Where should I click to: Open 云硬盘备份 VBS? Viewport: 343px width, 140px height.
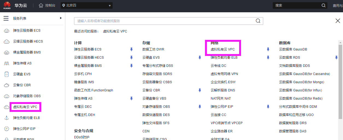coord(154,99)
